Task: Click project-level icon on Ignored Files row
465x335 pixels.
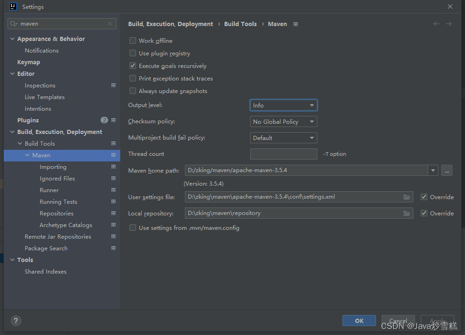Action: click(x=113, y=178)
